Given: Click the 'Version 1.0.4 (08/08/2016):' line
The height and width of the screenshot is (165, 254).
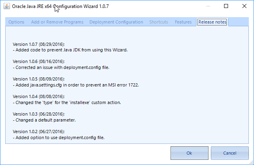Looking at the screenshot, I should (x=39, y=96).
